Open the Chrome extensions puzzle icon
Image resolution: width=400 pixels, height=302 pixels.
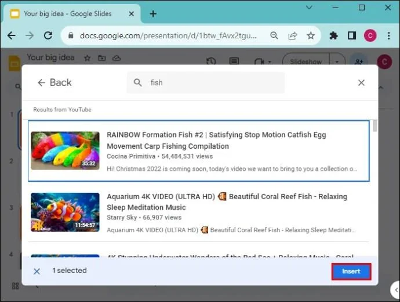pos(333,35)
